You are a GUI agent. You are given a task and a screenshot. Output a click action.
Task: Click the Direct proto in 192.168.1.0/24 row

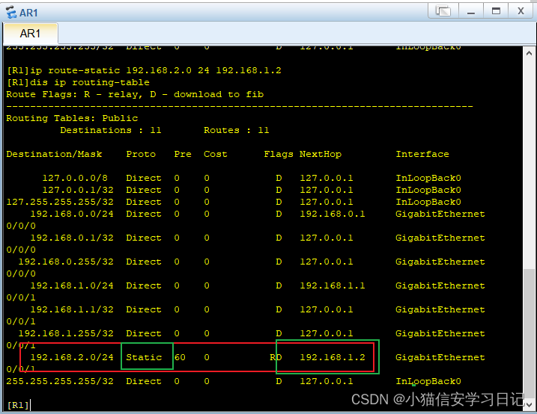pos(144,285)
